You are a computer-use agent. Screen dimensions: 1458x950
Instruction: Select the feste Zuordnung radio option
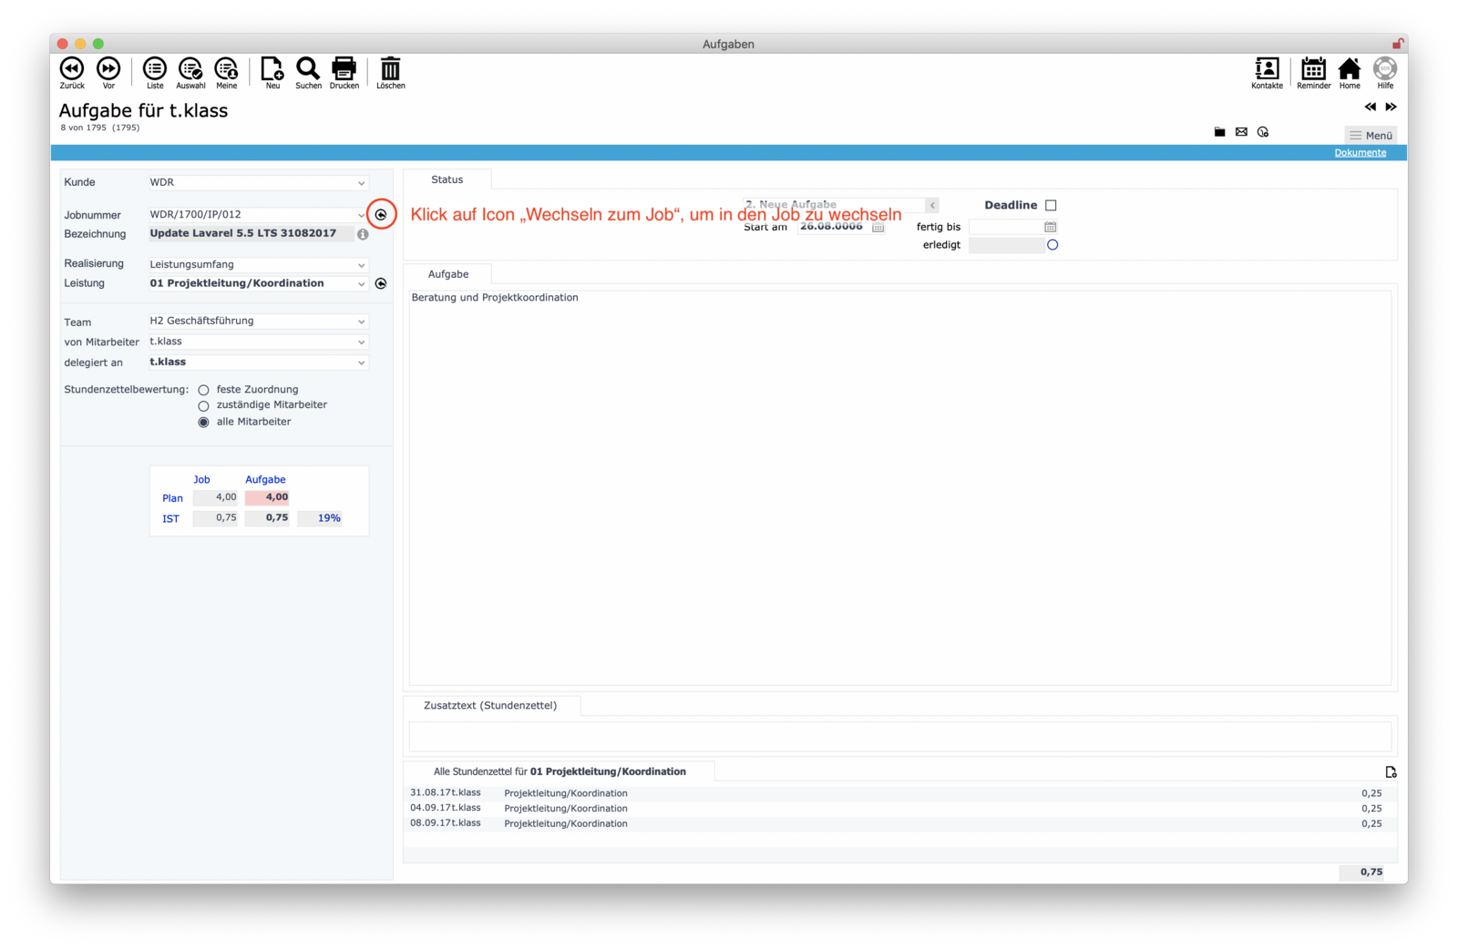point(204,390)
